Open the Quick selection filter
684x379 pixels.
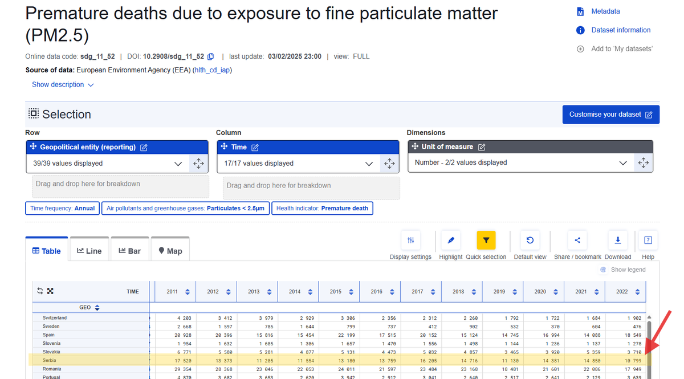[486, 240]
